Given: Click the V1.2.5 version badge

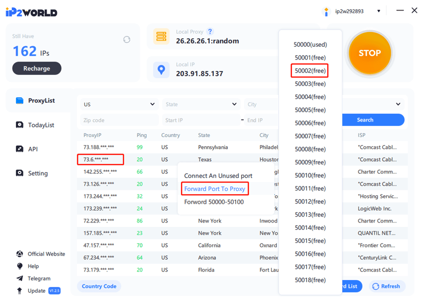Looking at the screenshot, I should coord(54,291).
